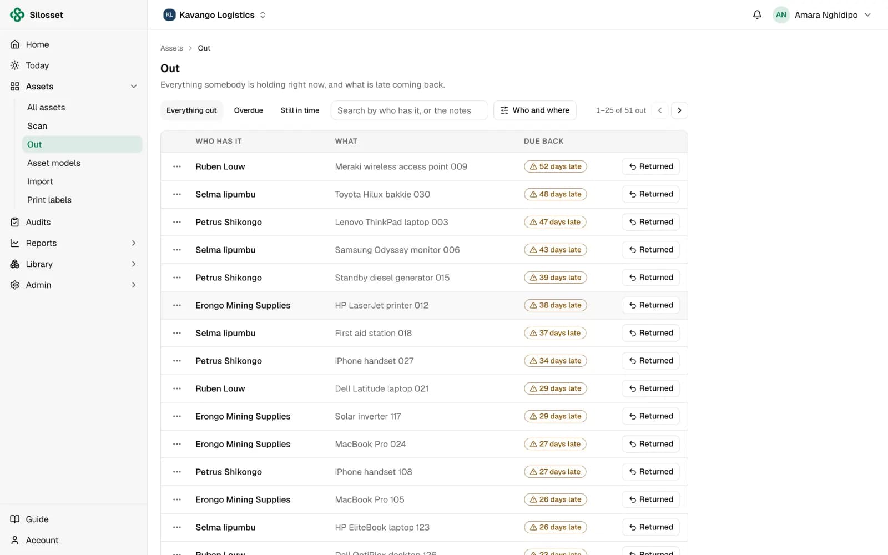Open Audits in the sidebar
The height and width of the screenshot is (555, 888).
point(74,222)
